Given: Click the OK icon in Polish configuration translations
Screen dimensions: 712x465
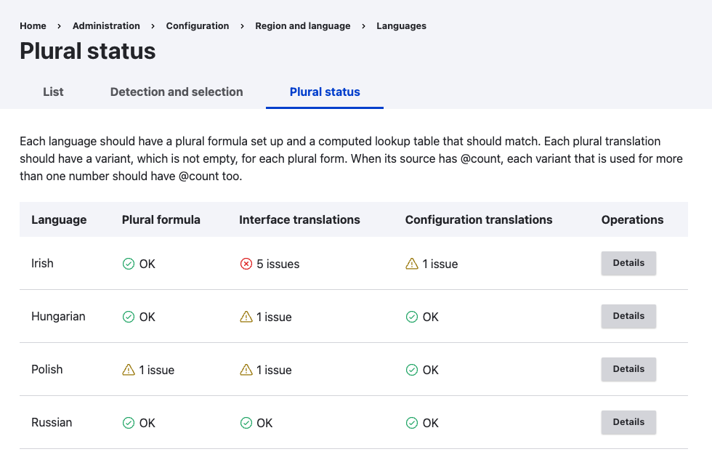Looking at the screenshot, I should point(412,370).
